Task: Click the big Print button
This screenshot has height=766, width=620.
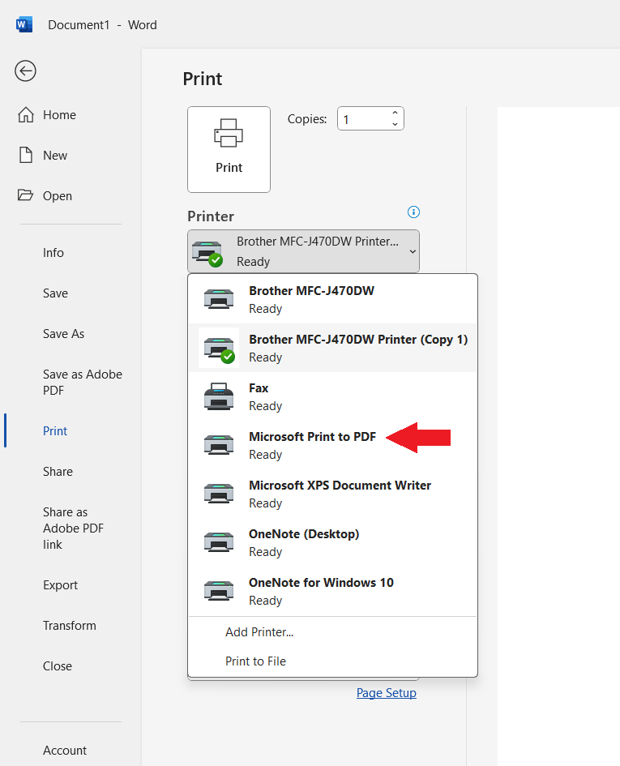Action: 229,149
